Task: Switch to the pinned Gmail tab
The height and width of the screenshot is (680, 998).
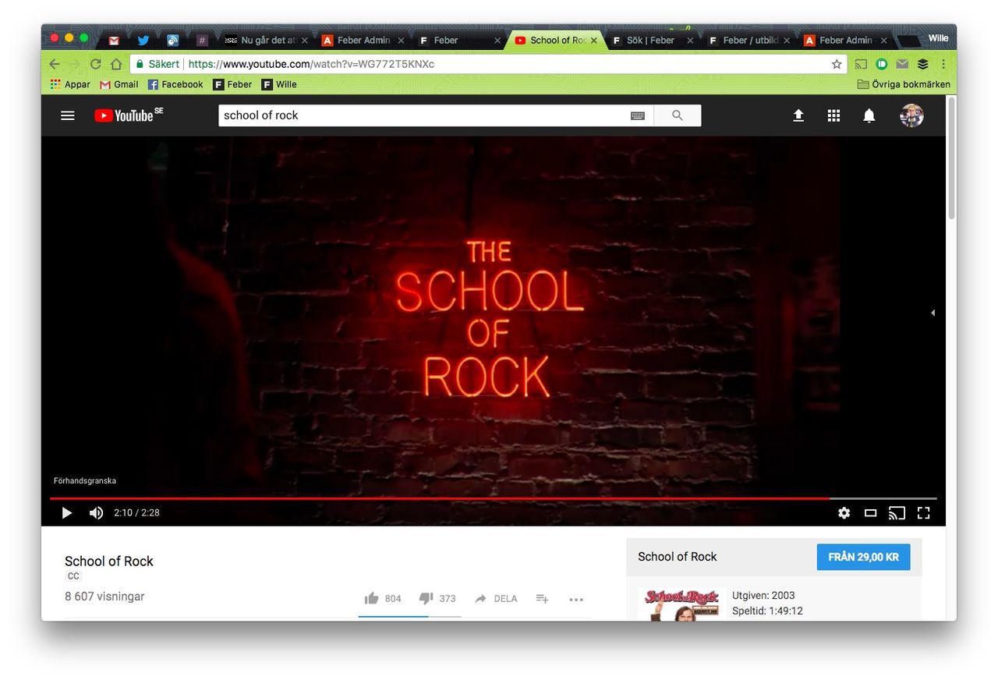Action: click(114, 41)
